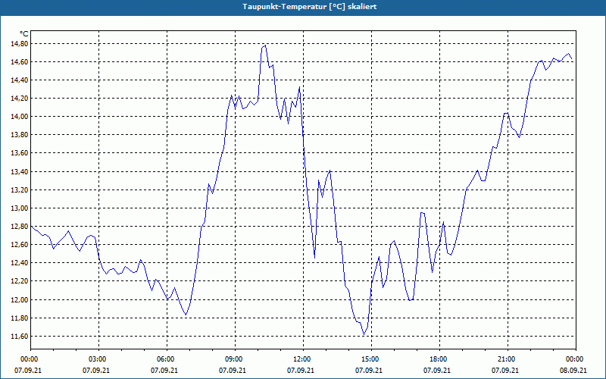Select the 14,20 y-axis value
This screenshot has height=379, width=606.
(x=20, y=99)
